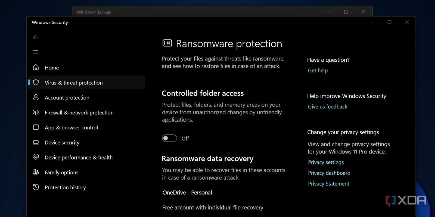Click the Home house icon
The image size is (435, 217).
coord(36,67)
